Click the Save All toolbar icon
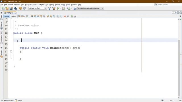Screen dimensions: 182x102 coord(15,8)
